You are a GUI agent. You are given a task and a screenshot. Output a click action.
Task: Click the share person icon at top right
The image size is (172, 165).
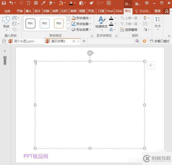(x=167, y=11)
